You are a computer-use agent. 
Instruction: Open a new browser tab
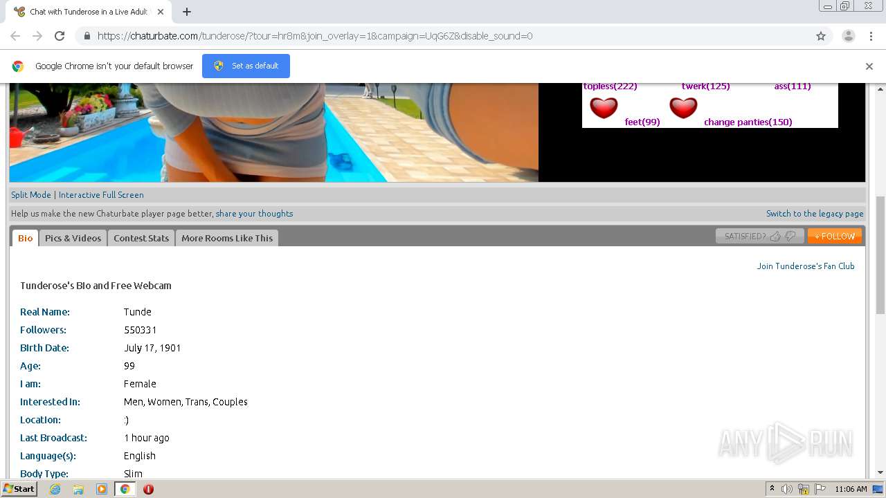(187, 12)
